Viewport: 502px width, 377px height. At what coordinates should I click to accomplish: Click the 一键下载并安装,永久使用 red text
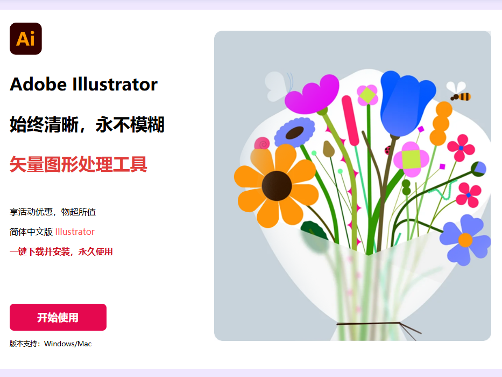[x=61, y=252]
